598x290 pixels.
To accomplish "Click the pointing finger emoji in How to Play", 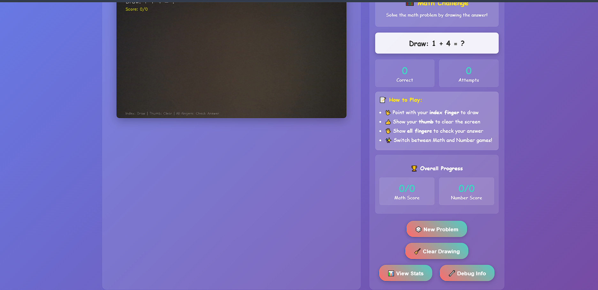I will click(388, 113).
